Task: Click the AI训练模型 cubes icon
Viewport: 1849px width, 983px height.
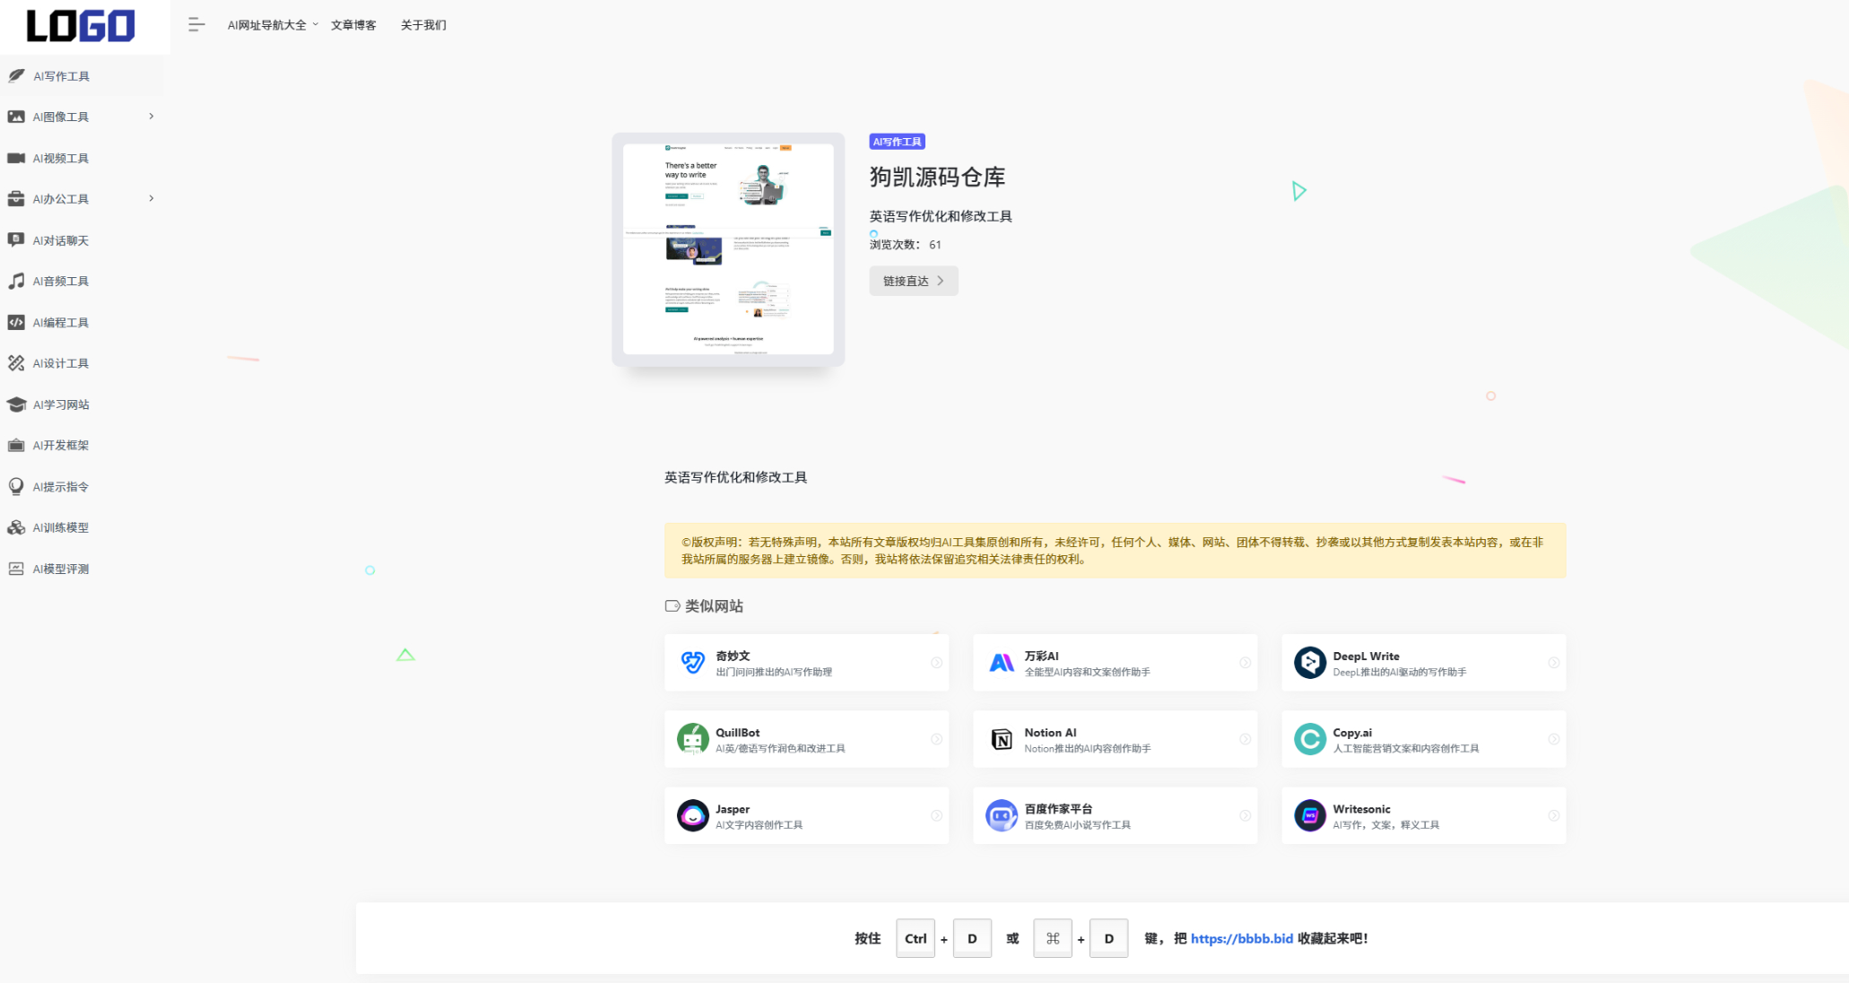Action: click(16, 527)
